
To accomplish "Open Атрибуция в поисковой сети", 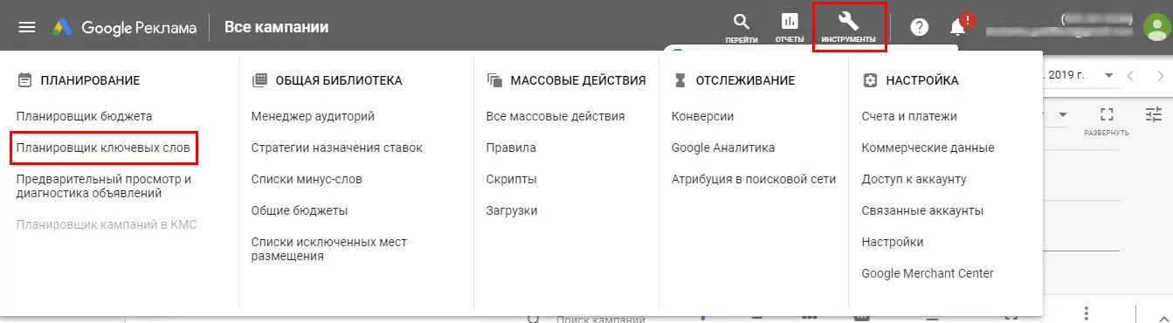I will click(x=754, y=179).
